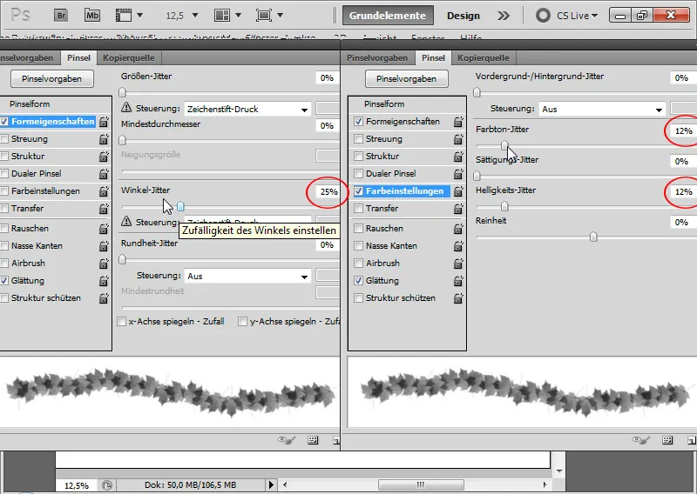This screenshot has width=697, height=494.
Task: Open the Größen-Jitter Steuerung dropdown Zeichenstift-Druck
Action: [247, 110]
